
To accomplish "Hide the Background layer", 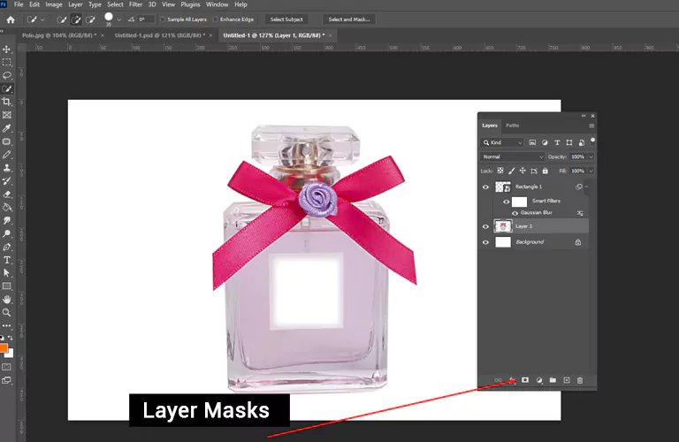I will (485, 242).
